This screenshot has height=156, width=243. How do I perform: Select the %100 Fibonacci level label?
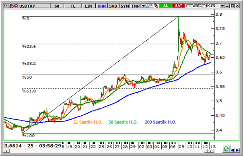point(29,136)
